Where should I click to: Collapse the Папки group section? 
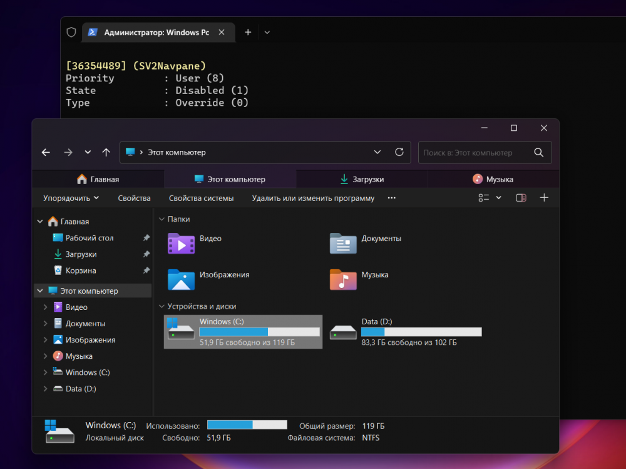[162, 219]
